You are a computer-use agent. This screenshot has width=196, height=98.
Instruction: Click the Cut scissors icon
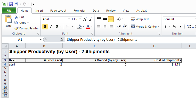tap(16, 17)
